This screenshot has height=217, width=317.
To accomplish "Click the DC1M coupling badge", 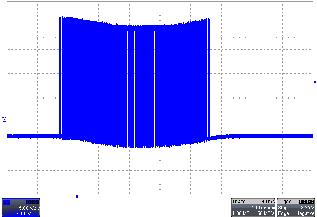I will pyautogui.click(x=32, y=202).
